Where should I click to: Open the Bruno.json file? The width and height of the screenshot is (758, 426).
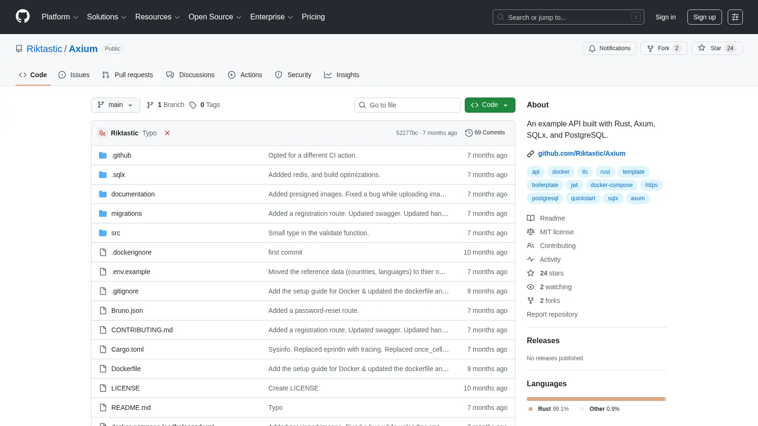[x=127, y=311]
